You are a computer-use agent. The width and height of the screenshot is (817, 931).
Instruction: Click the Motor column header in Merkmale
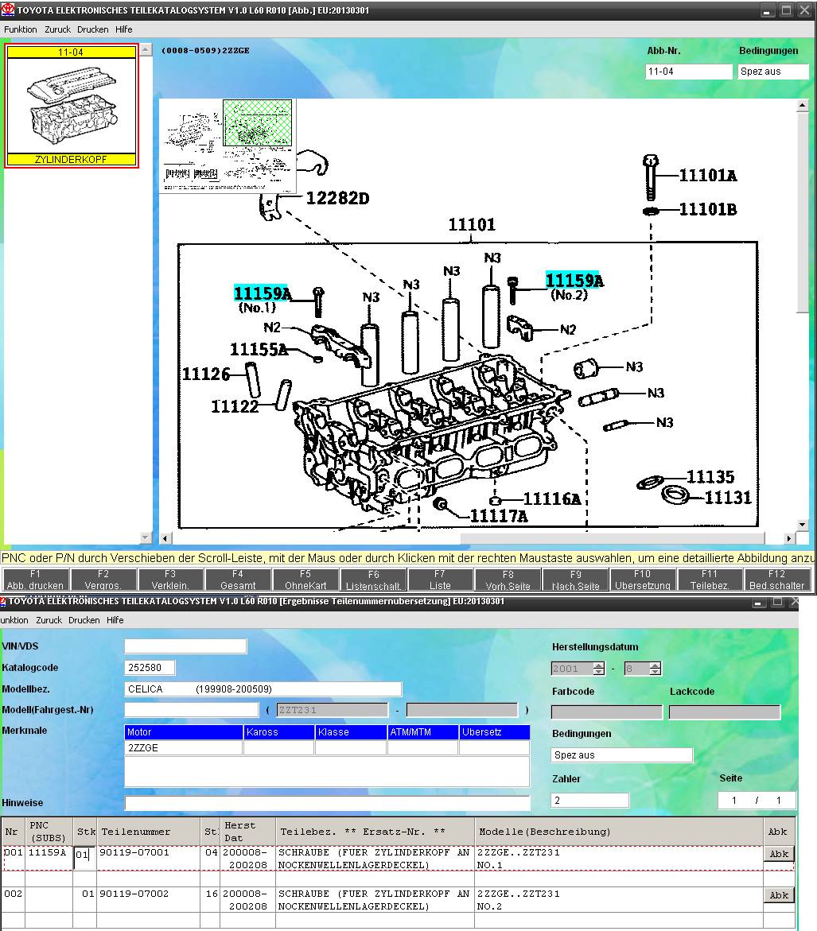[x=184, y=732]
